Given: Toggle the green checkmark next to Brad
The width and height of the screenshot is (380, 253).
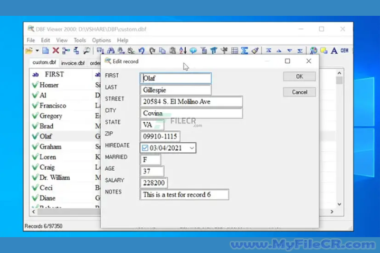Looking at the screenshot, I should coord(35,126).
